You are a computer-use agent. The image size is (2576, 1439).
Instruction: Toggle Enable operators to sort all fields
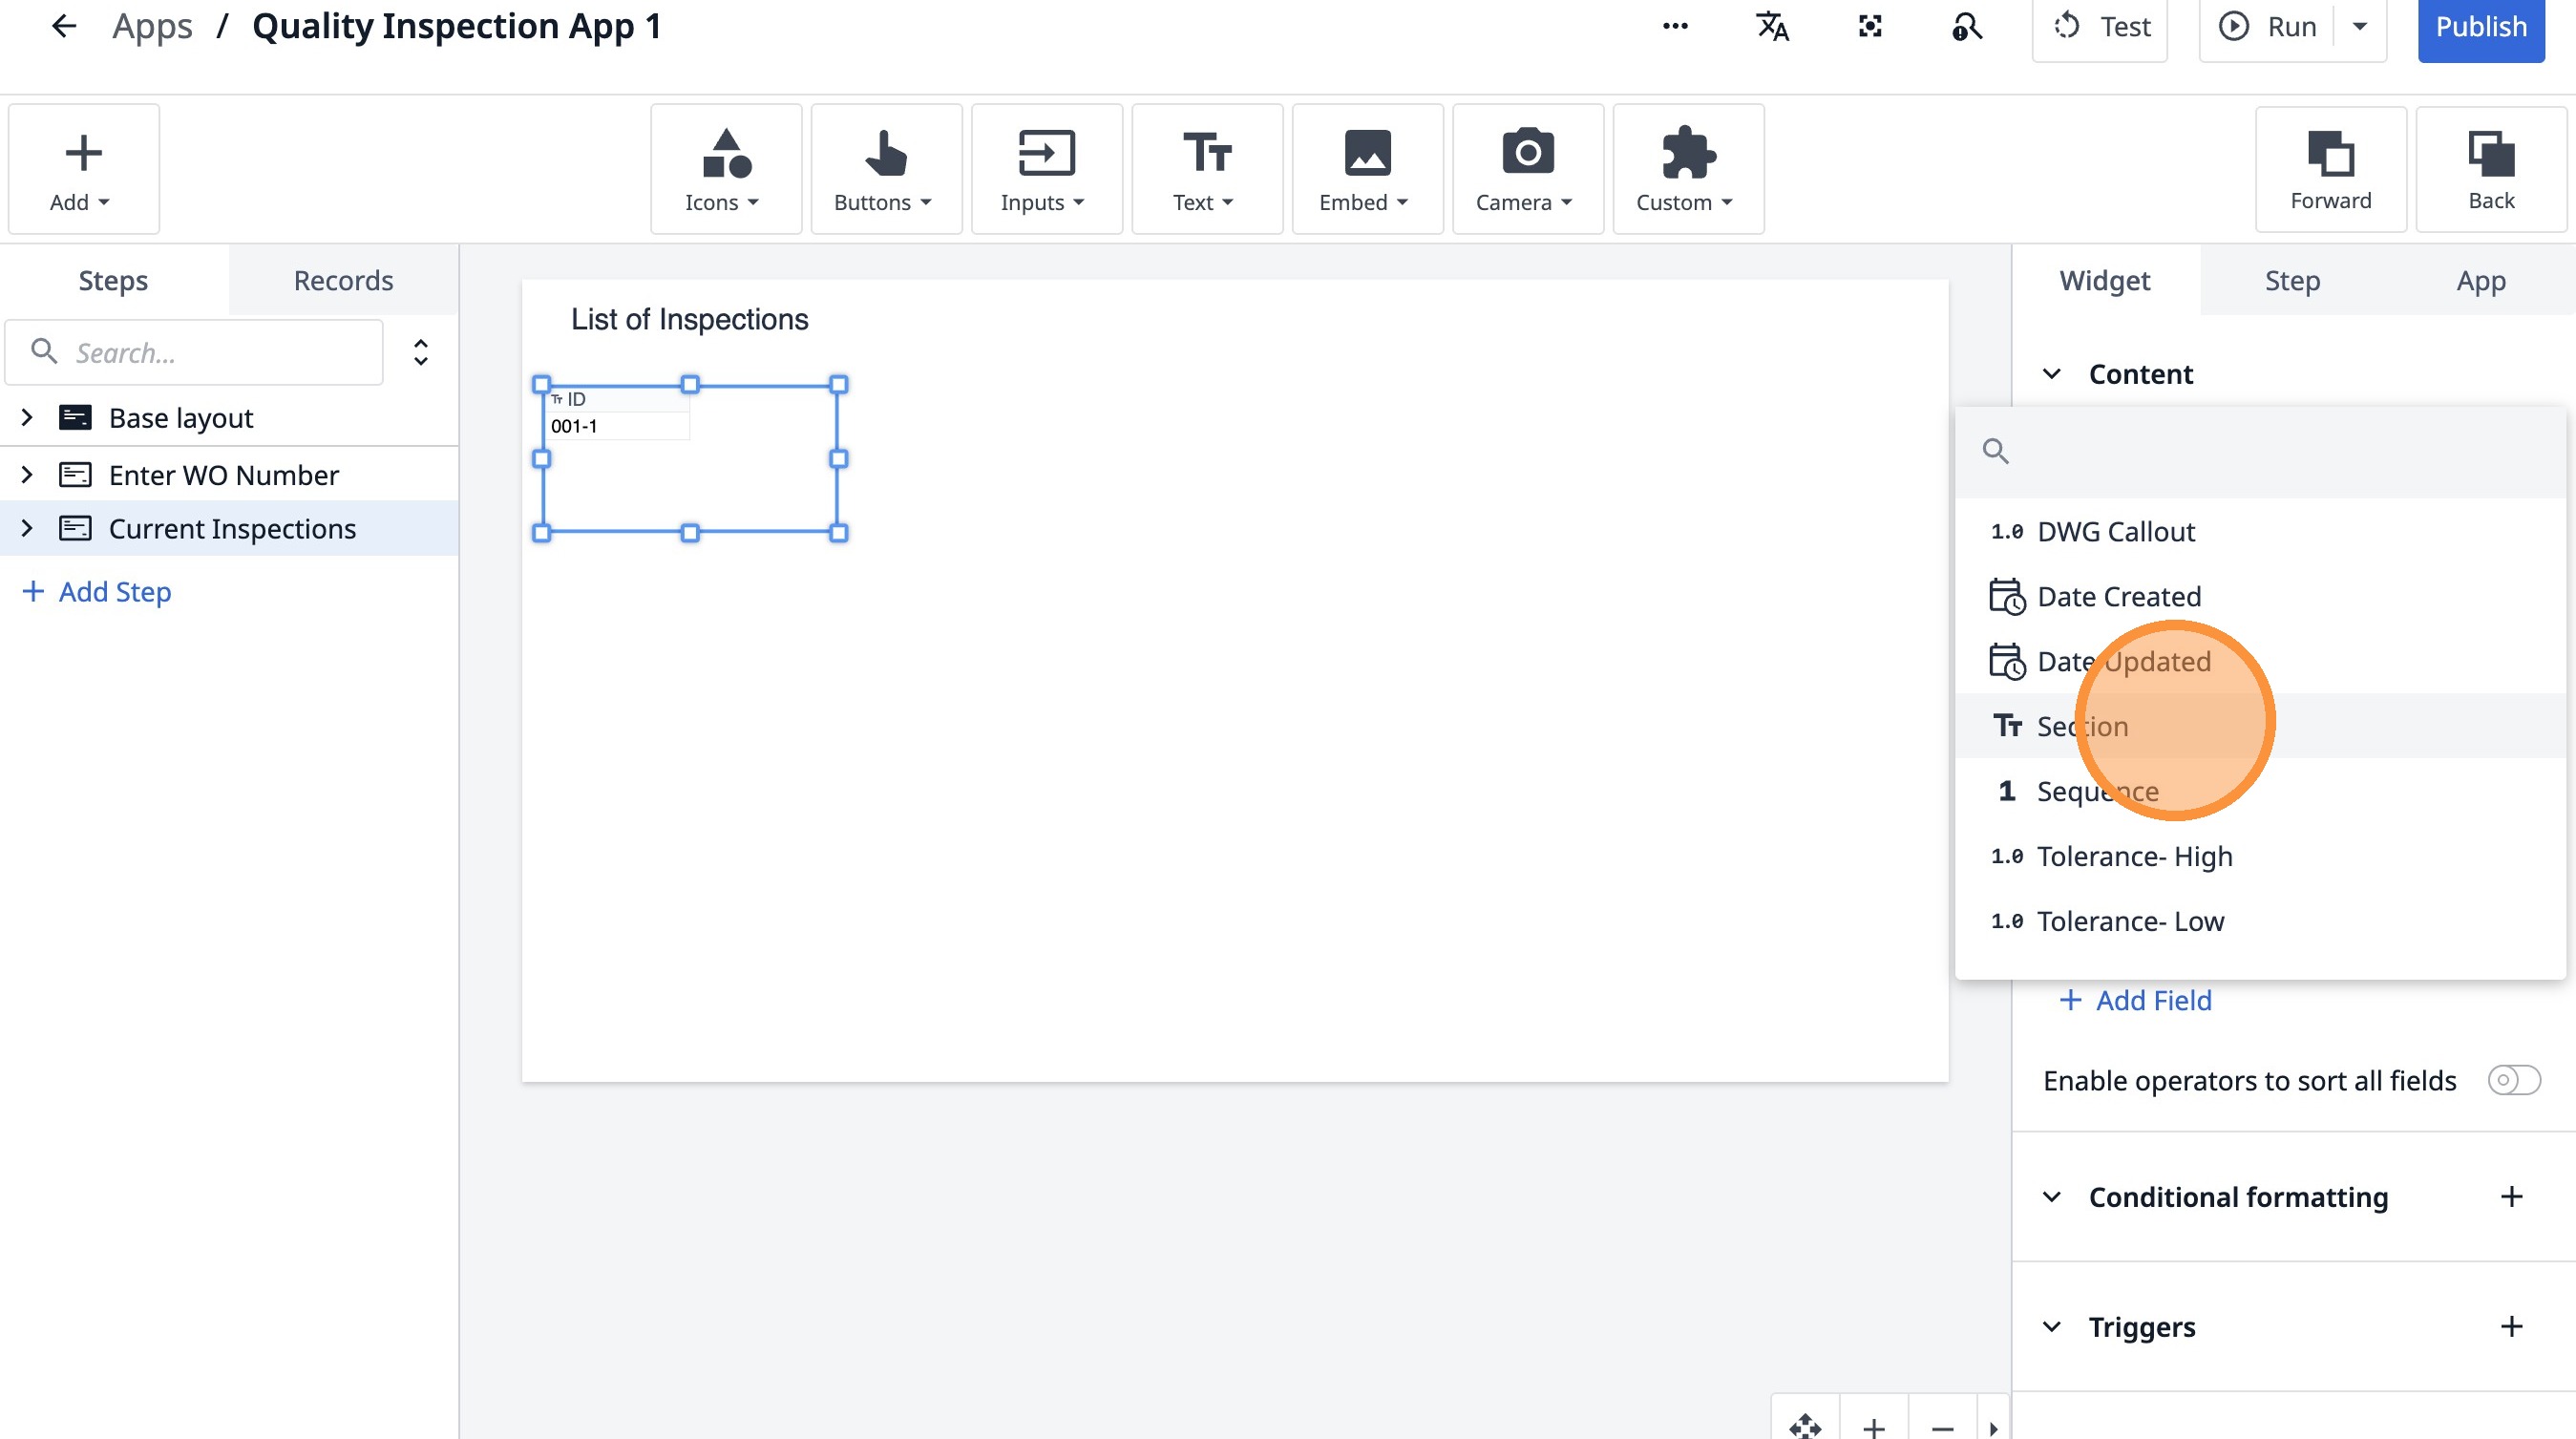tap(2513, 1080)
